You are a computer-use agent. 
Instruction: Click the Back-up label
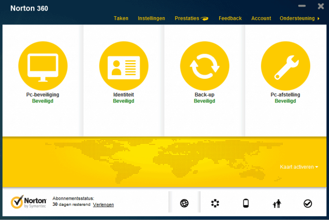[205, 94]
